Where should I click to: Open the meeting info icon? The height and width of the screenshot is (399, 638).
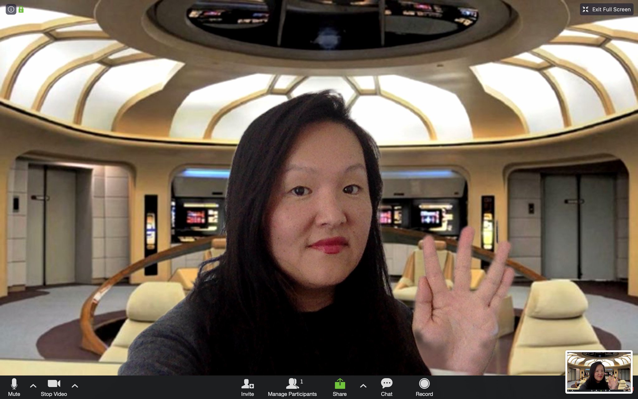11,9
